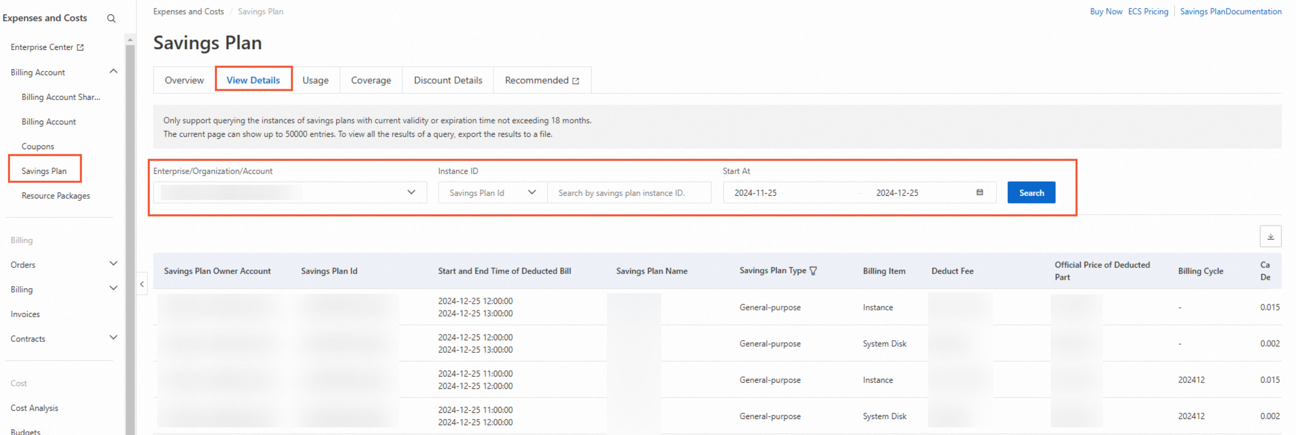Collapse the Billing Account section chevron
This screenshot has height=435, width=1296.
[x=113, y=71]
